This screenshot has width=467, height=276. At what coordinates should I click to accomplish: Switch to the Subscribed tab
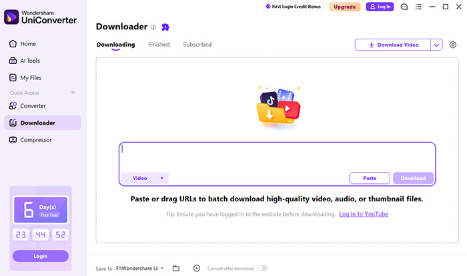197,45
